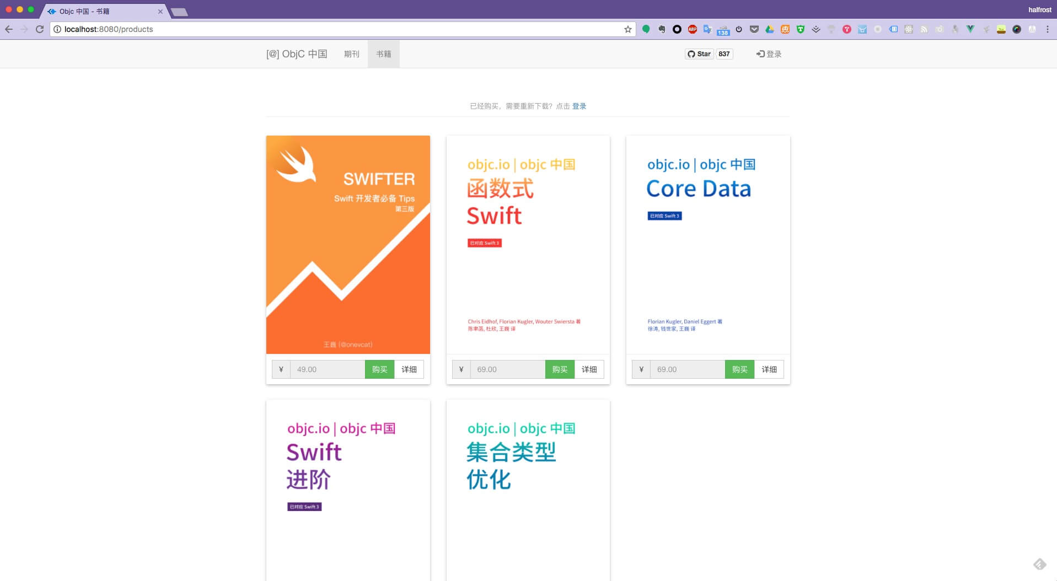Focus the Core Data price field
Screen dimensions: 1057x581
tap(688, 369)
